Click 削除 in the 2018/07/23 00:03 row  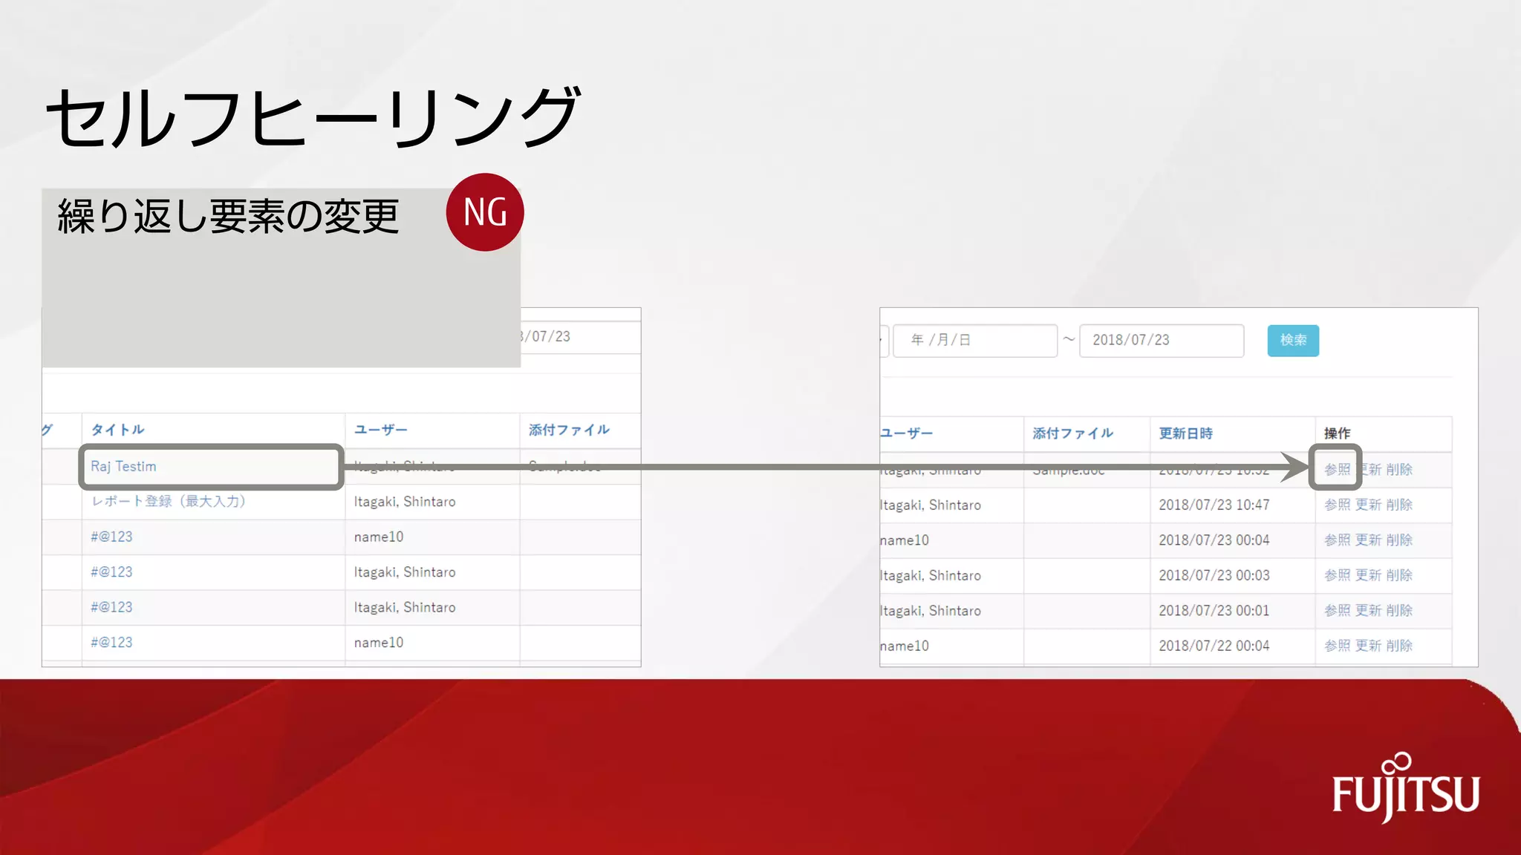pyautogui.click(x=1399, y=575)
